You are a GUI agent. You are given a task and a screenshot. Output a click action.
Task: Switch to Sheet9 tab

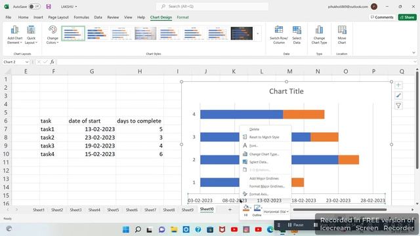[187, 210]
